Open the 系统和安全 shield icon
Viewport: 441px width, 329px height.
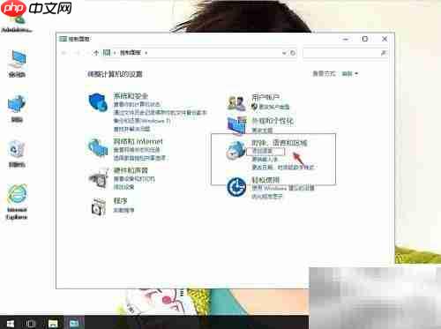98,102
